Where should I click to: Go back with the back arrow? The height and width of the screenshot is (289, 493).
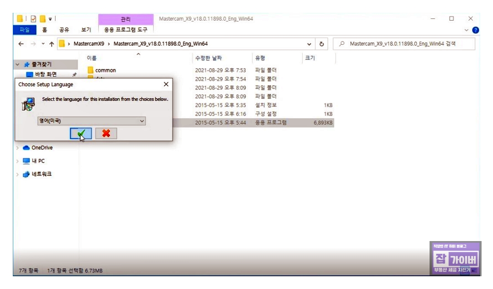coord(21,44)
